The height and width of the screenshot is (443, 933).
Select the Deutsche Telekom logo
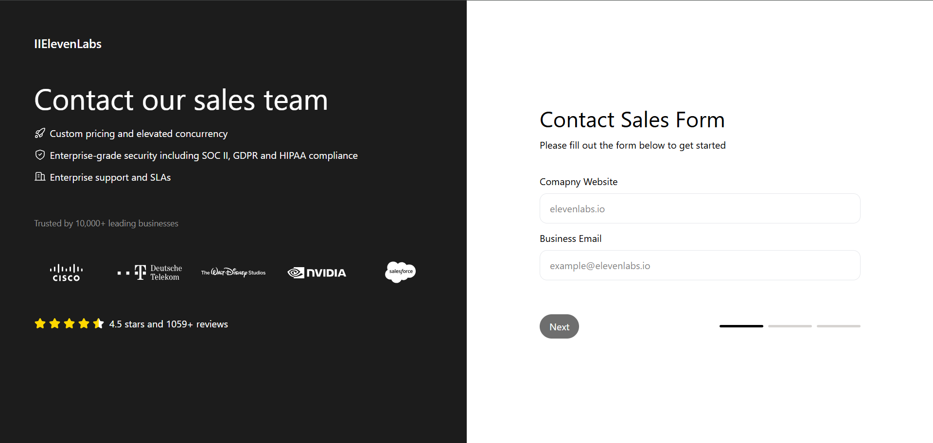point(149,273)
